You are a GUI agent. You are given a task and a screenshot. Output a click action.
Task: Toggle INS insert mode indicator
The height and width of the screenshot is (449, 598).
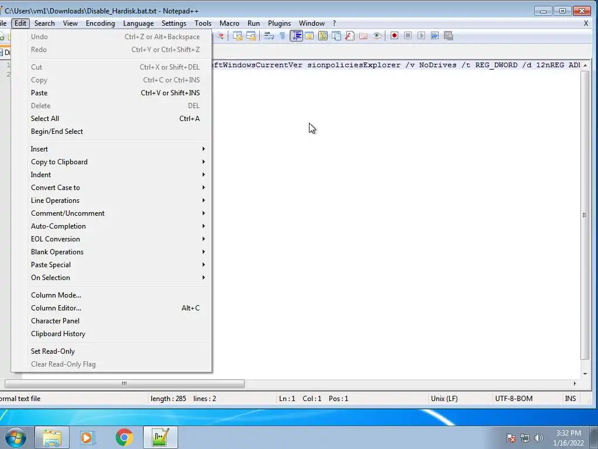(x=570, y=399)
